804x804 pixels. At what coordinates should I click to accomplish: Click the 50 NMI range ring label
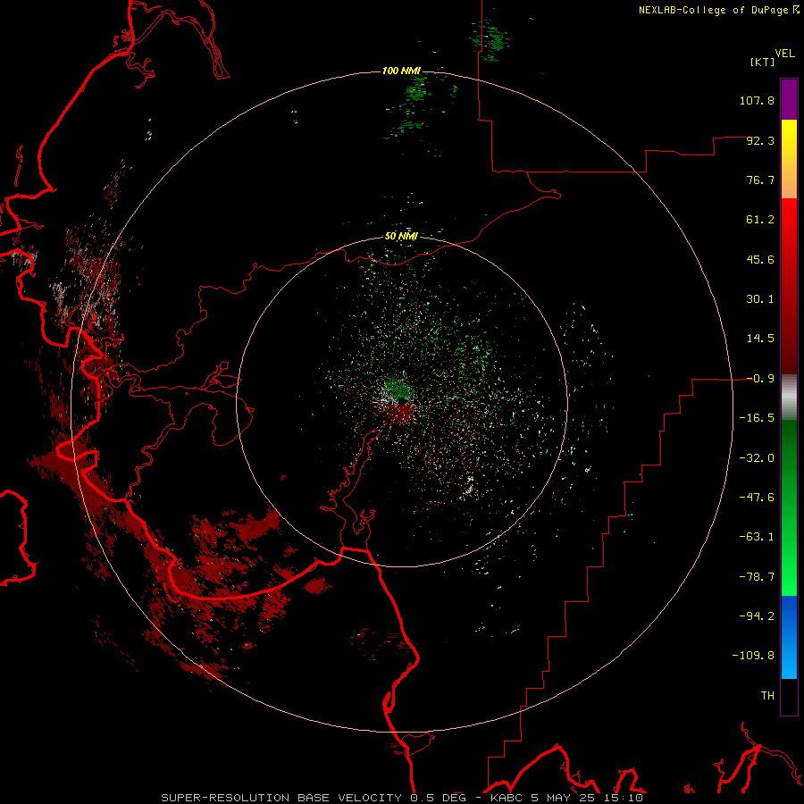(401, 237)
